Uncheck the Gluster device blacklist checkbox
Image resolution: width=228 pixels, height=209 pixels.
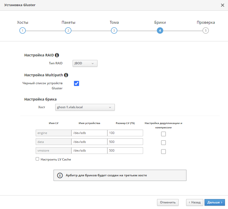tap(77, 83)
